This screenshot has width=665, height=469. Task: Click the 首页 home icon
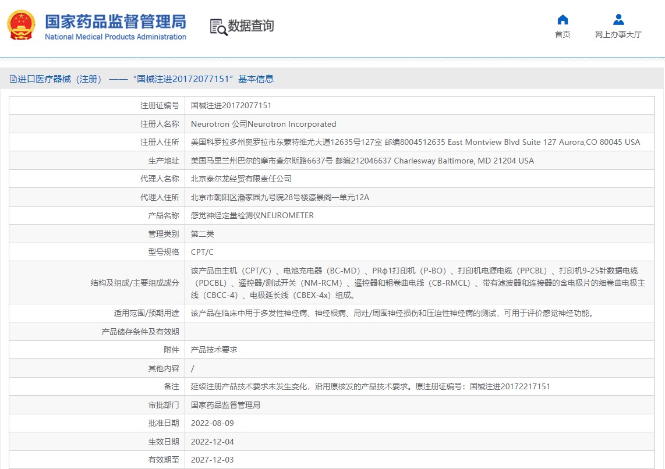563,20
